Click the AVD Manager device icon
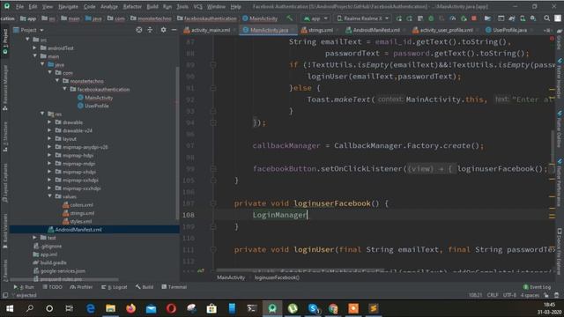The height and width of the screenshot is (317, 564). pos(523,18)
